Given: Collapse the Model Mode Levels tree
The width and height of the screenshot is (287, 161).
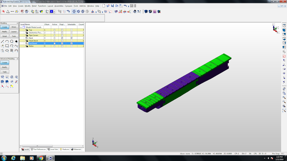Looking at the screenshot, I should click(x=21, y=27).
